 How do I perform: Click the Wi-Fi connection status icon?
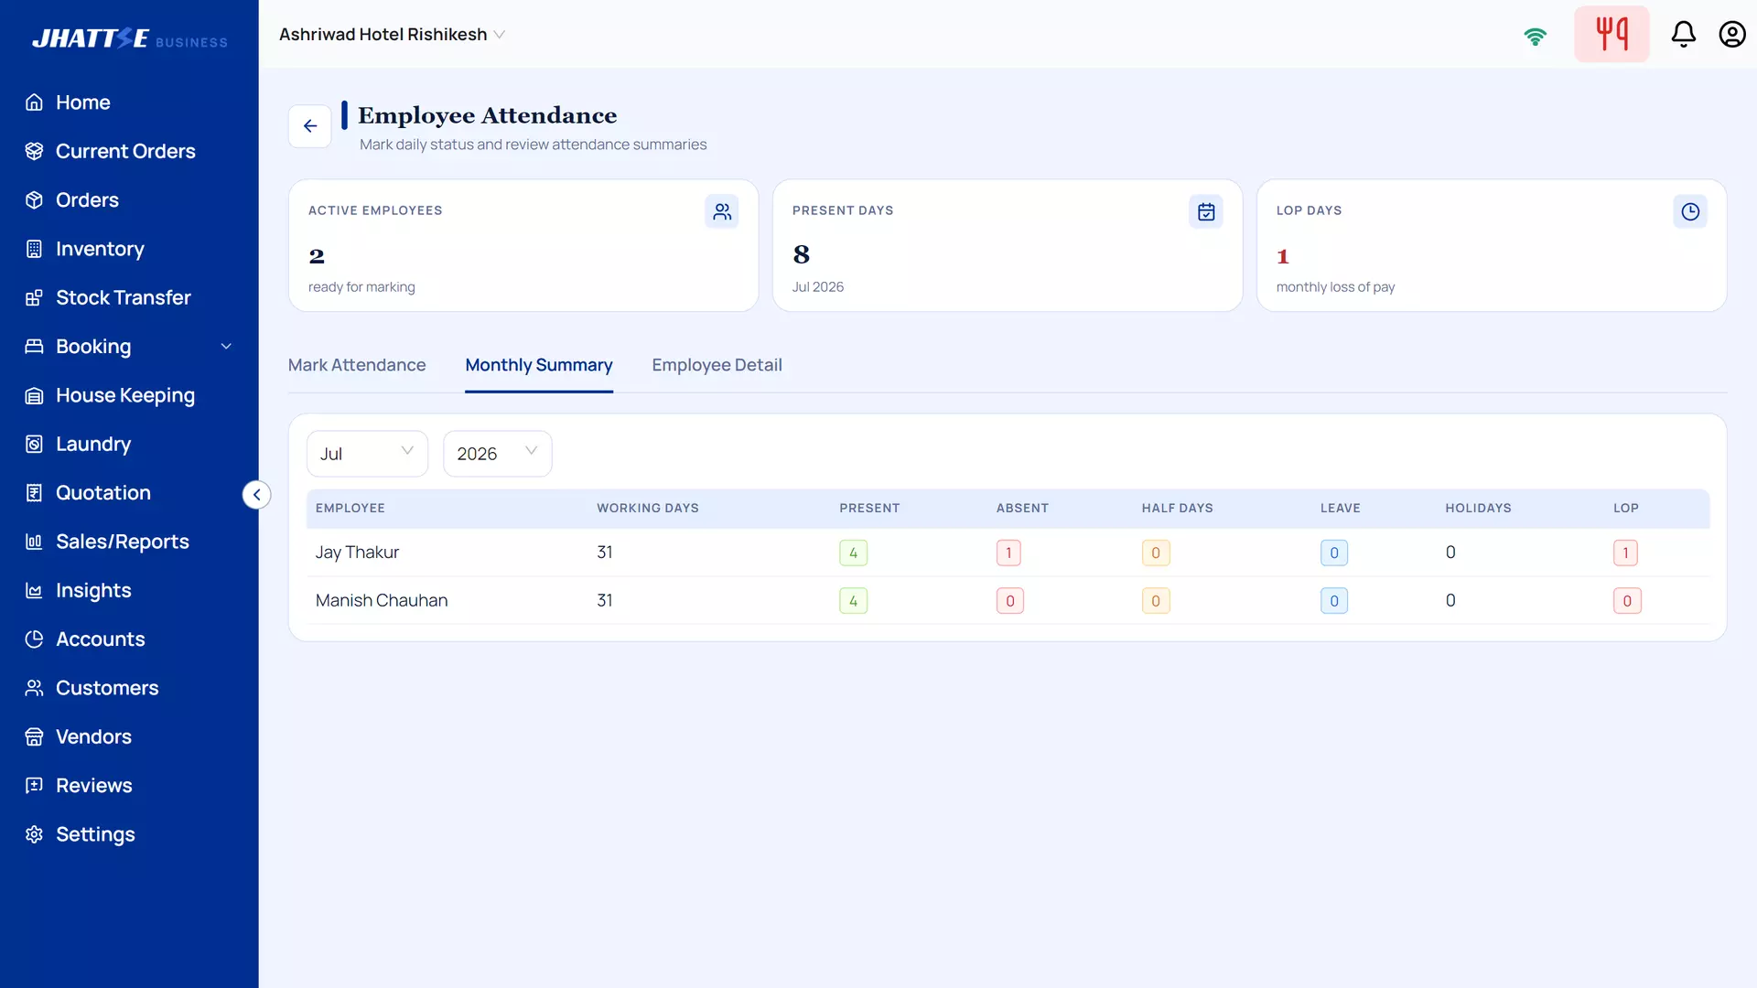pyautogui.click(x=1535, y=36)
